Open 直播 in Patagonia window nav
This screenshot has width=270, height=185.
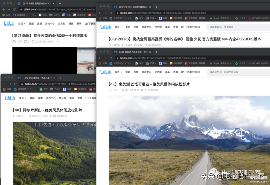click(136, 72)
